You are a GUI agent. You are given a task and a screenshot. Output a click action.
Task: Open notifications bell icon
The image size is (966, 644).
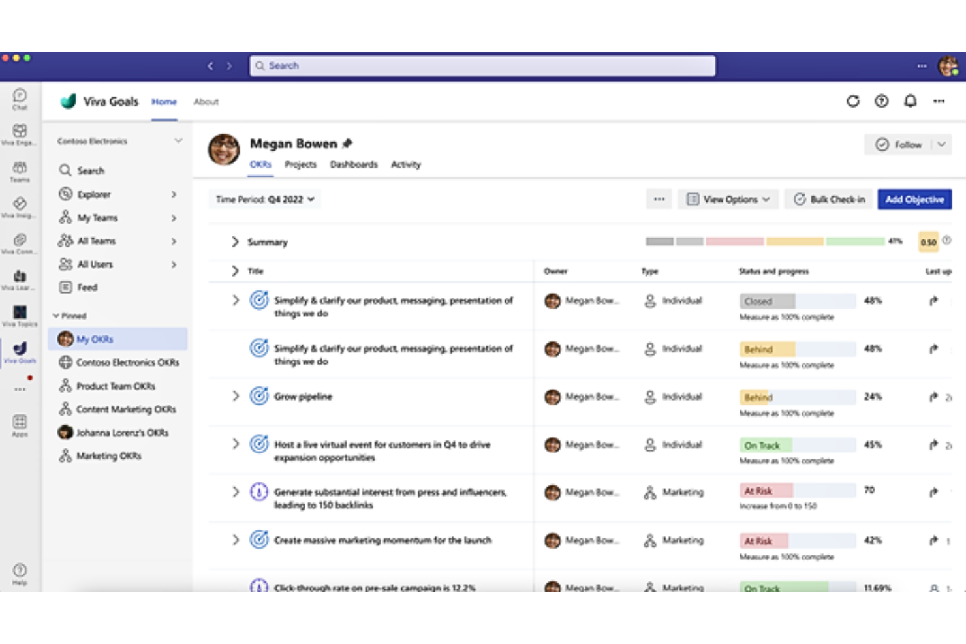pos(910,101)
